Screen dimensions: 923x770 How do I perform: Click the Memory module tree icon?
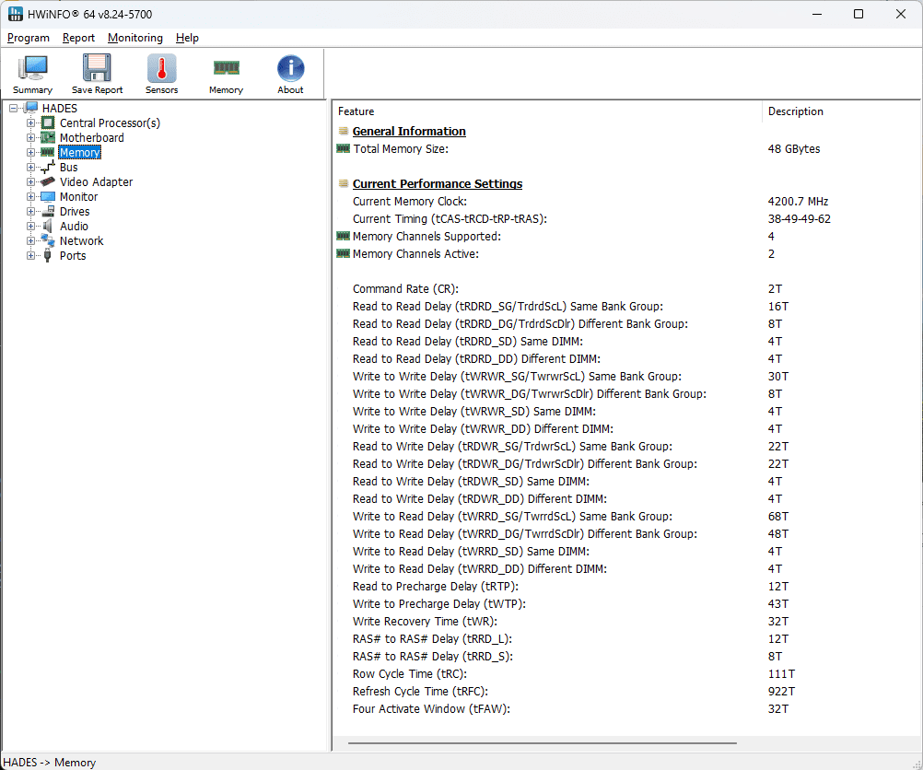point(48,153)
